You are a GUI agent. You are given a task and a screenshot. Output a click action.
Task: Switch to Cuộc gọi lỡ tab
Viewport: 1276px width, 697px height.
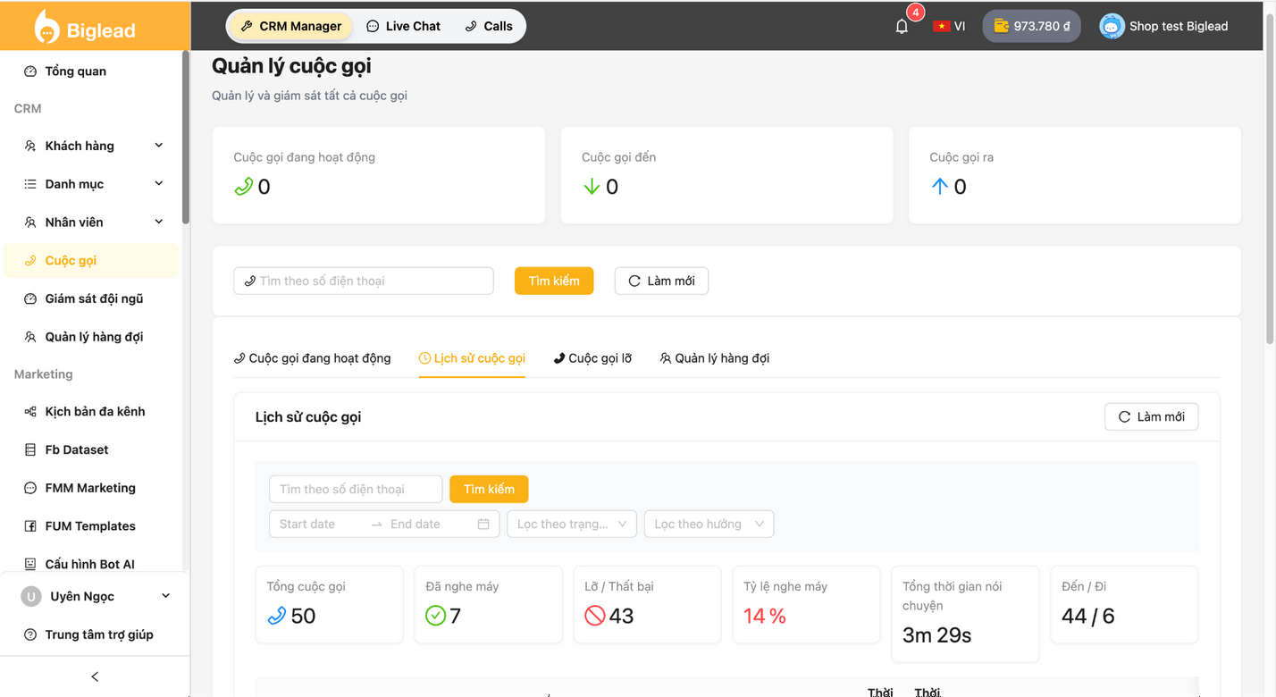(x=592, y=358)
